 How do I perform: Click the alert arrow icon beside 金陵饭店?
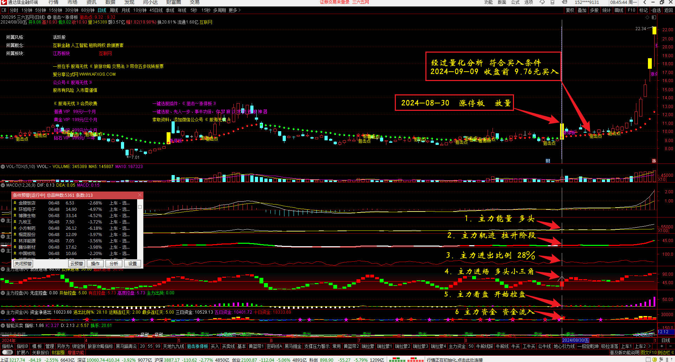15,203
